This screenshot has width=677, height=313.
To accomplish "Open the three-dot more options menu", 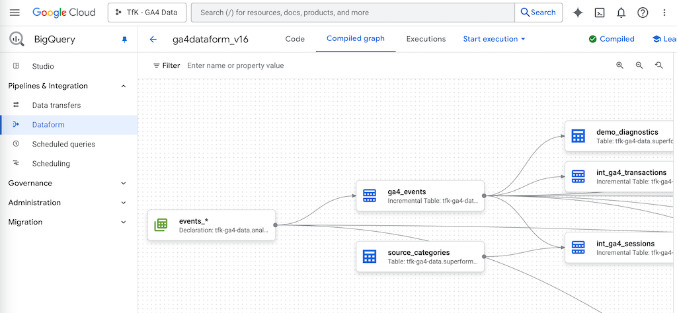I will coord(664,13).
